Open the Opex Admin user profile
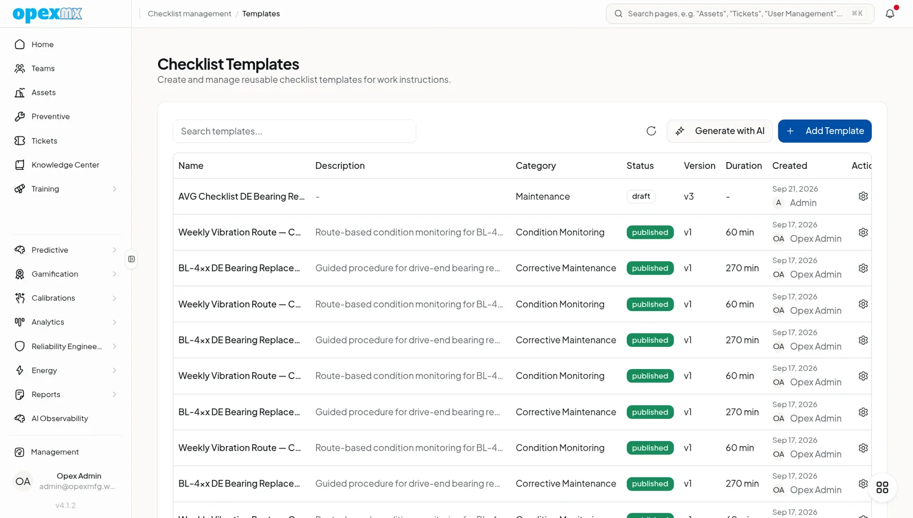 point(66,481)
